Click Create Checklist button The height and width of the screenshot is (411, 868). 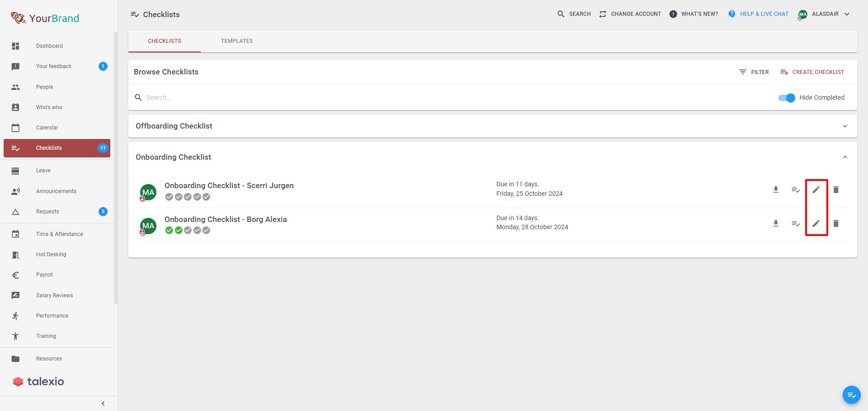812,72
